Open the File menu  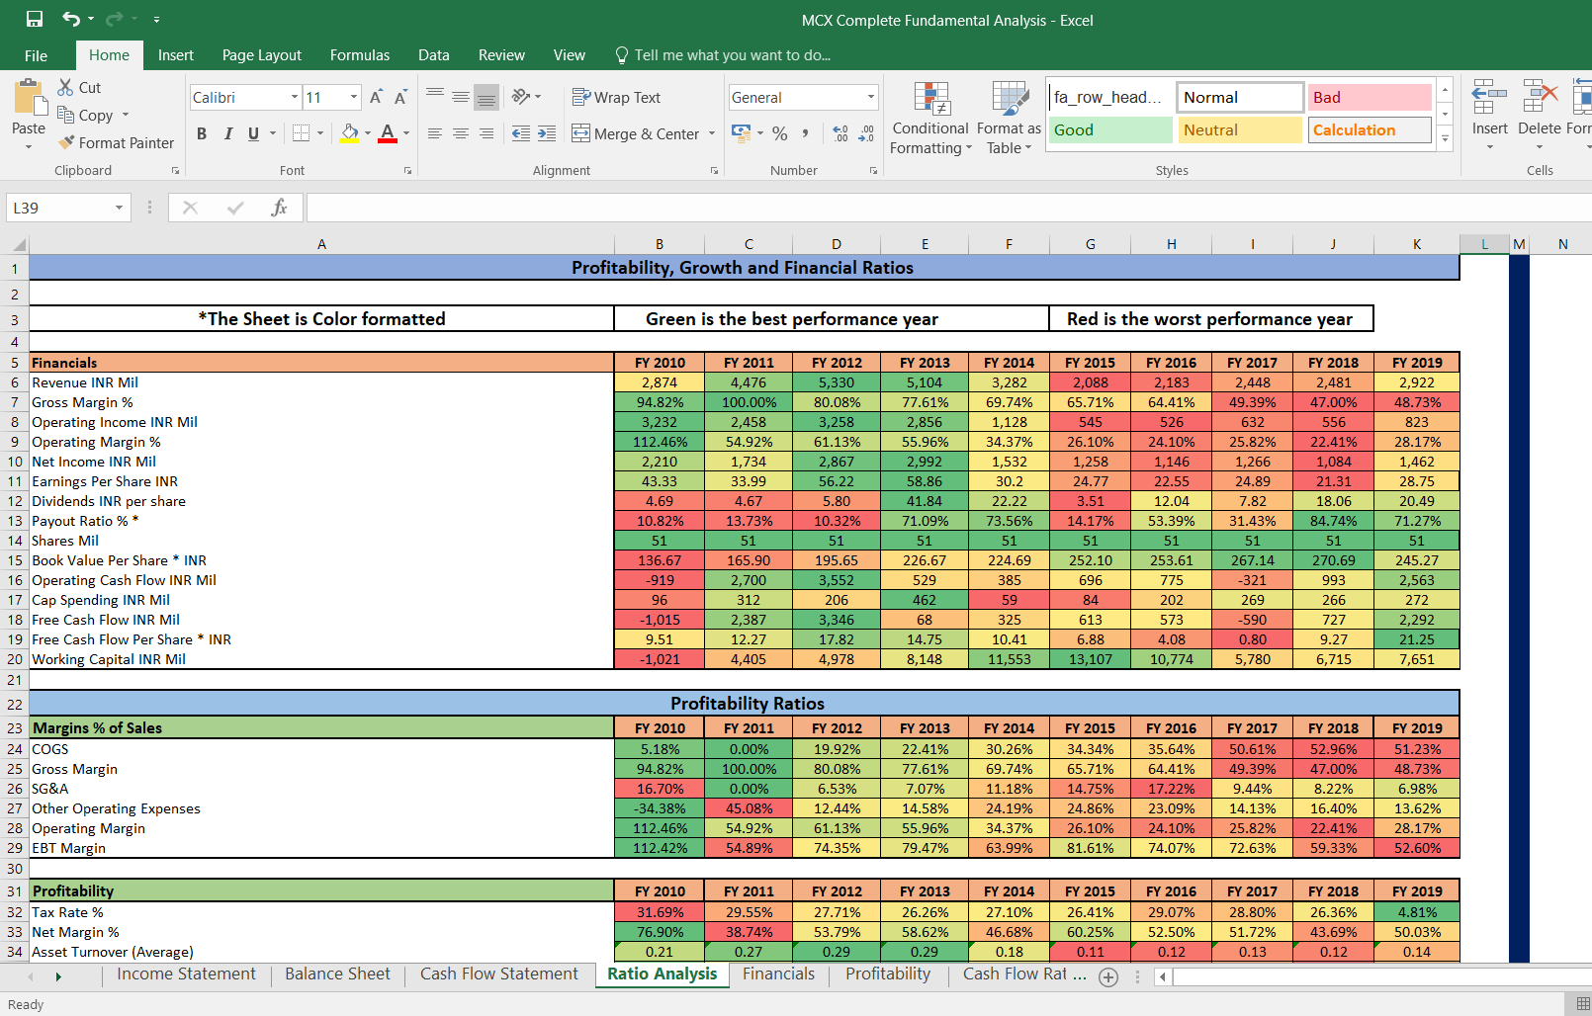point(36,55)
